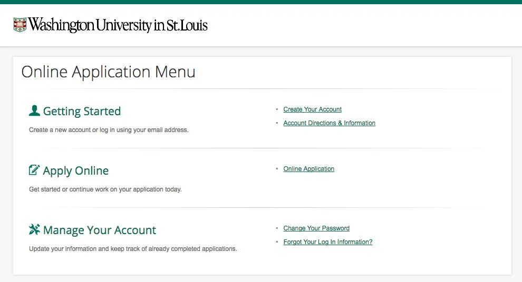Open the Create Your Account link
This screenshot has width=522, height=282.
312,109
